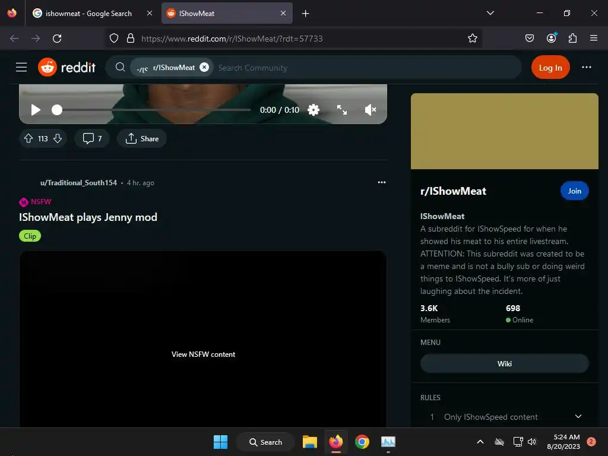Click the search magnifier icon
Image resolution: width=608 pixels, height=456 pixels.
click(x=120, y=68)
